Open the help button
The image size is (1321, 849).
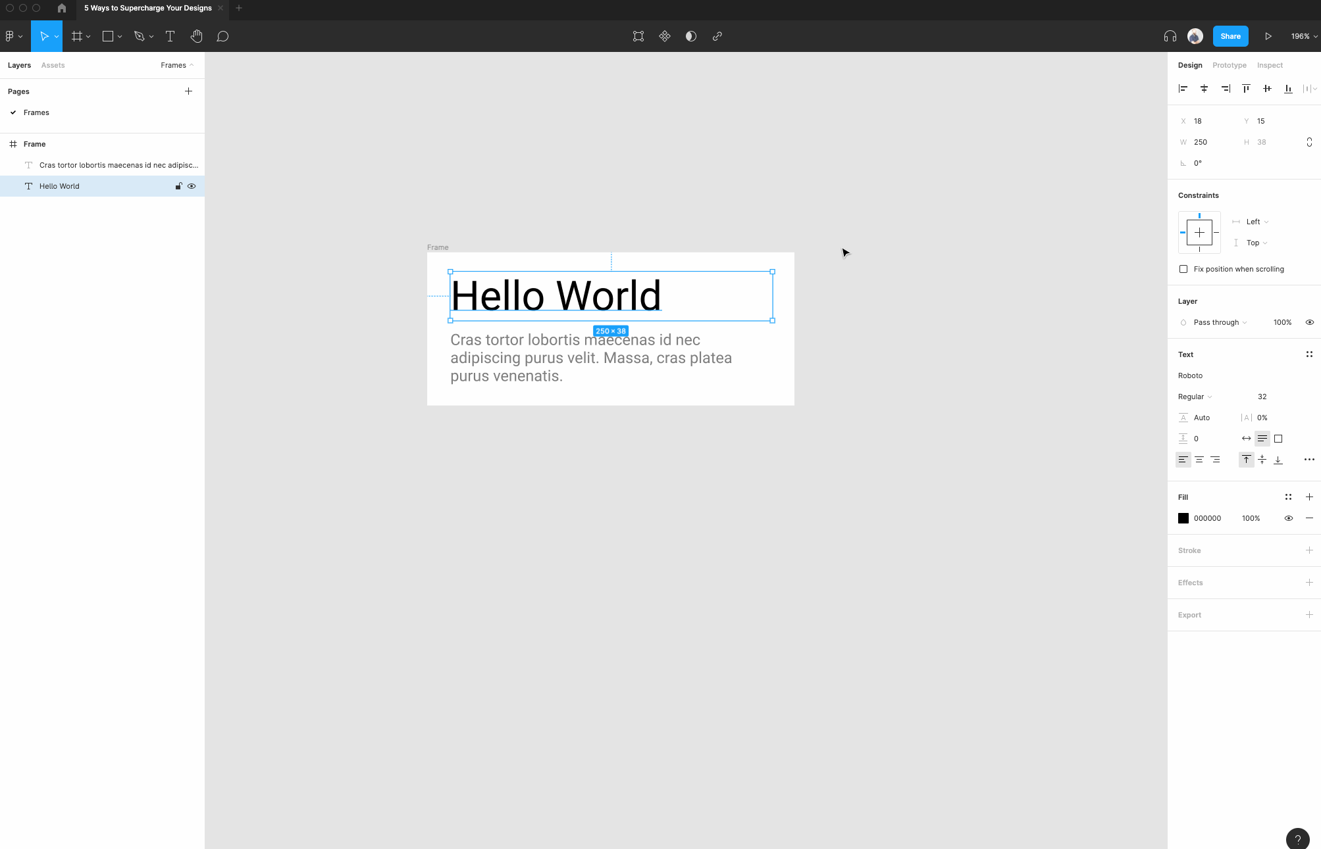(1297, 839)
